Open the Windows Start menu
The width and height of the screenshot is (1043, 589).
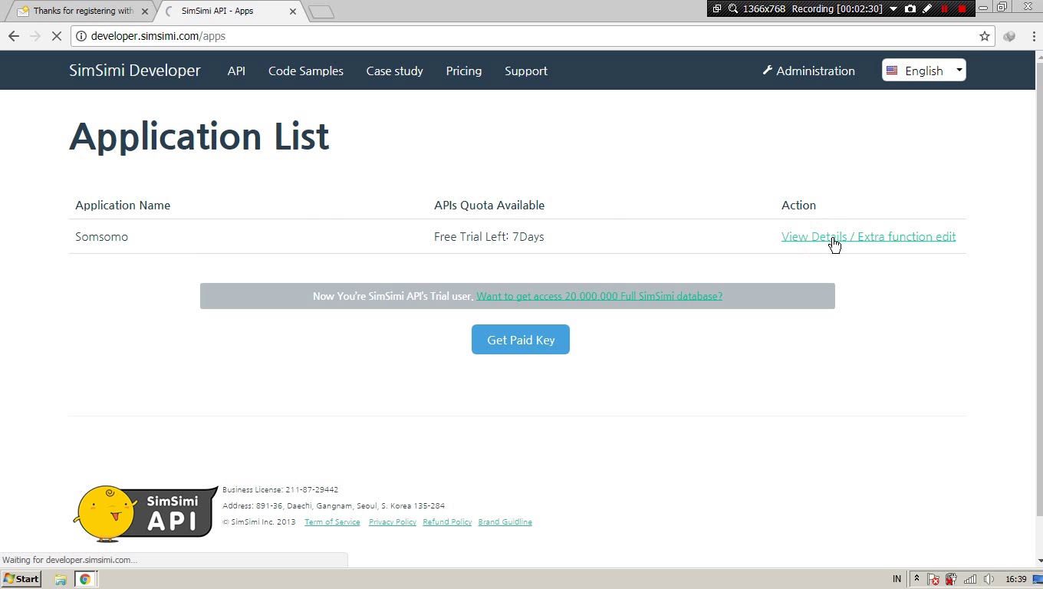(x=21, y=579)
